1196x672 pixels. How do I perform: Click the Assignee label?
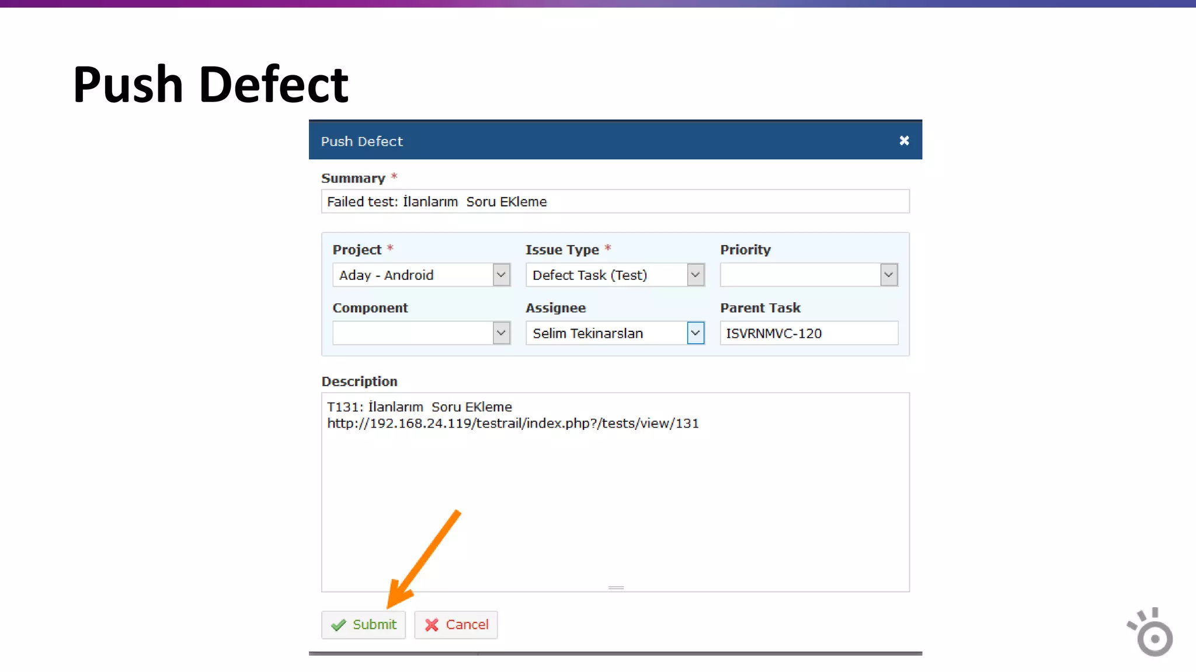click(x=555, y=308)
